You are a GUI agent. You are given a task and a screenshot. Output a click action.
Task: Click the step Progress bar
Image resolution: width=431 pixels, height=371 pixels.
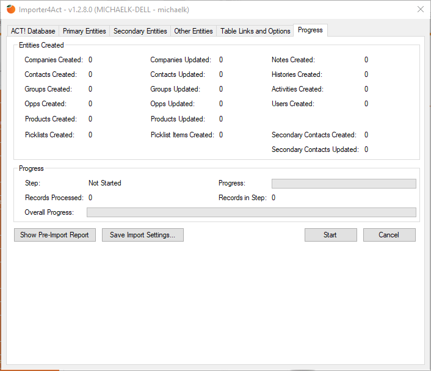(x=344, y=184)
